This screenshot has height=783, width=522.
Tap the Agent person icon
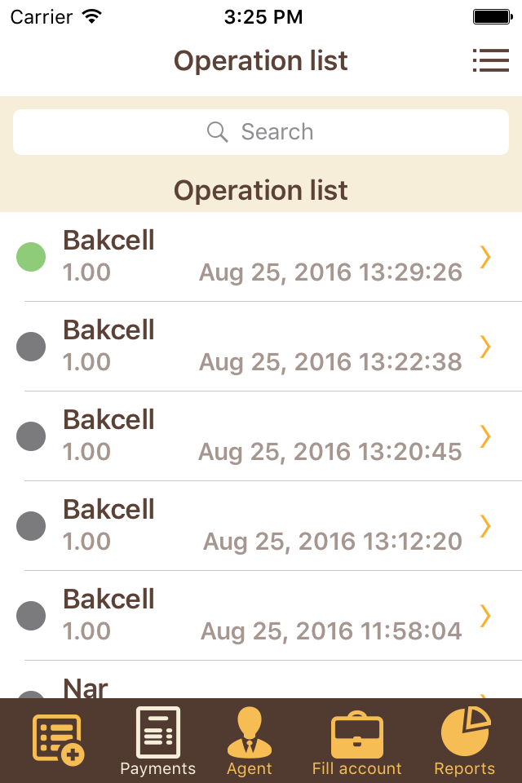(250, 732)
